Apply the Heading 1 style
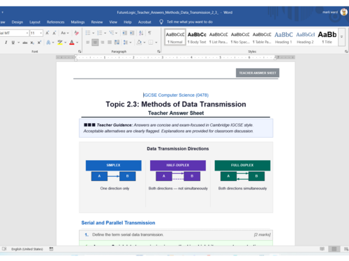Image resolution: width=349 pixels, height=261 pixels. 283,37
